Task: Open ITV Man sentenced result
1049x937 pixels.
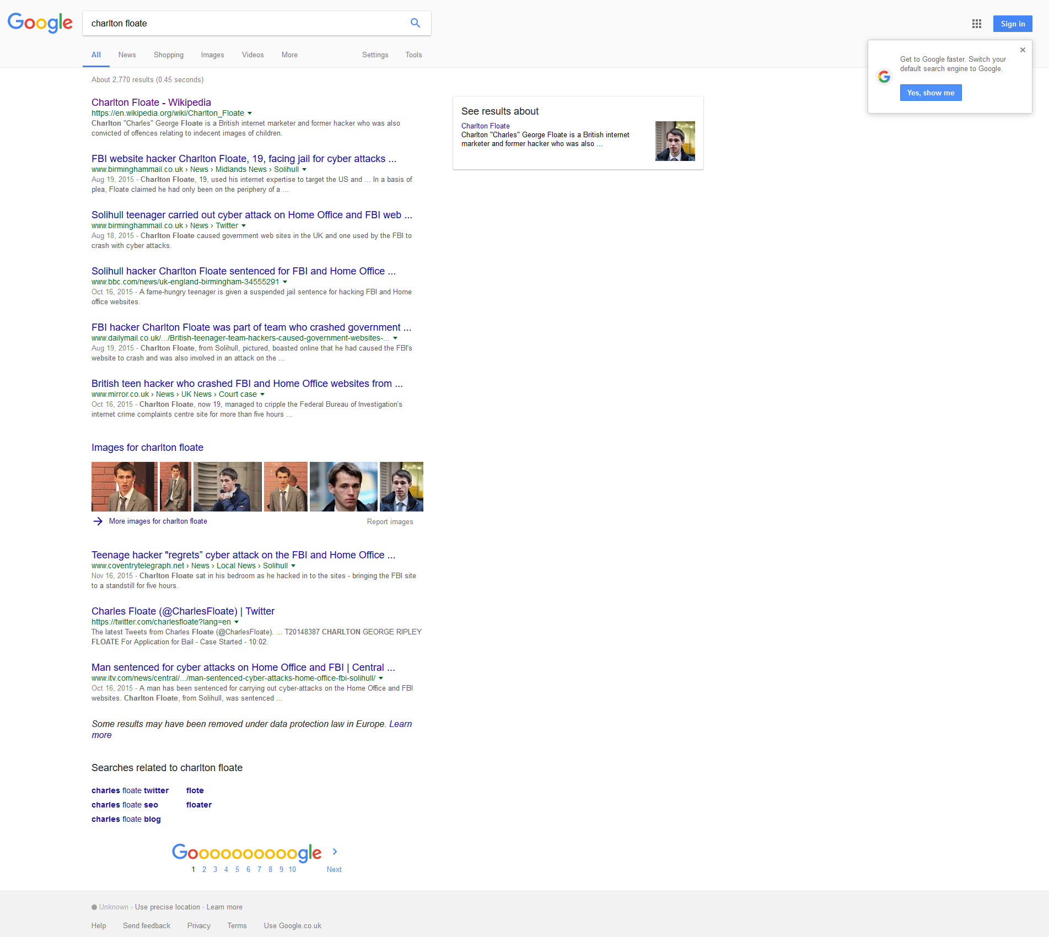Action: click(243, 667)
